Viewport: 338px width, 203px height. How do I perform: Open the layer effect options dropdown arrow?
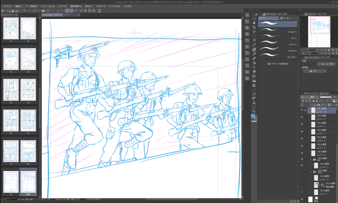click(x=334, y=64)
